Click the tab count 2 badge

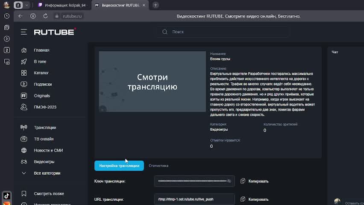click(x=18, y=5)
